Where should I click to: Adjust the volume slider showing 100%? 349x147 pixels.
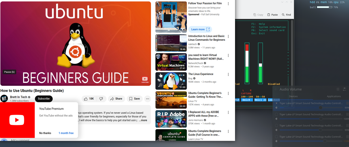pos(311,119)
